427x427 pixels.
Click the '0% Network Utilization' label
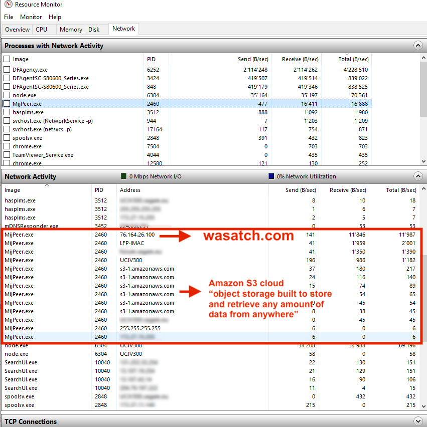tap(307, 176)
